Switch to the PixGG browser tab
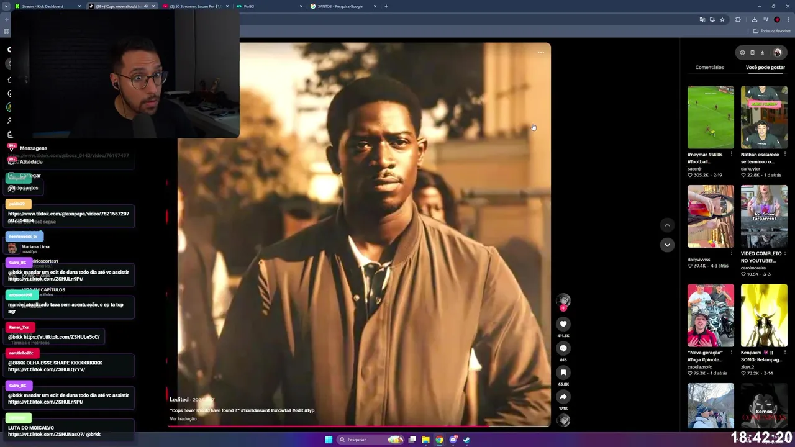Screen dimensions: 795x447 268,6
